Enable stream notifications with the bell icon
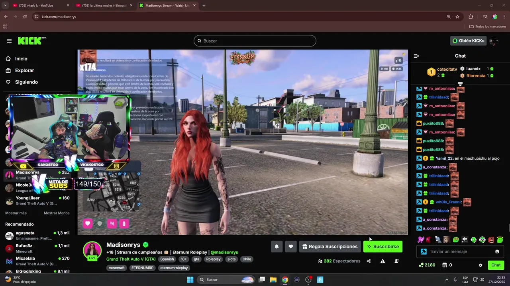Viewport: 510px width, 286px height. (x=277, y=247)
